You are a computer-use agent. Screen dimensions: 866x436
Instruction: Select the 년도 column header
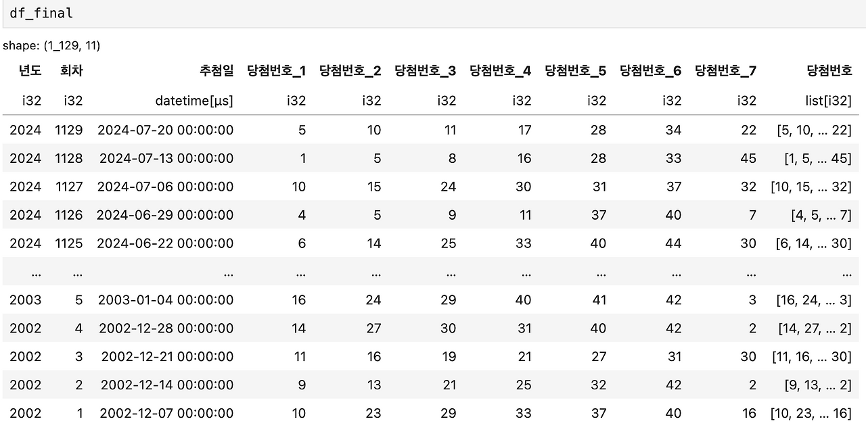[30, 70]
